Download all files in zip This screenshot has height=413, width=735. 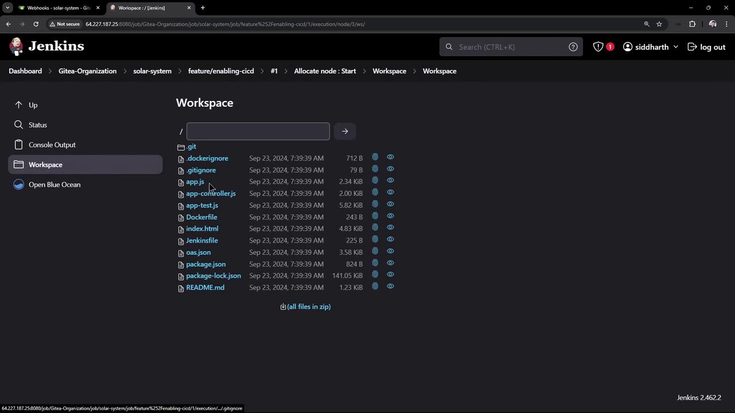click(x=305, y=307)
